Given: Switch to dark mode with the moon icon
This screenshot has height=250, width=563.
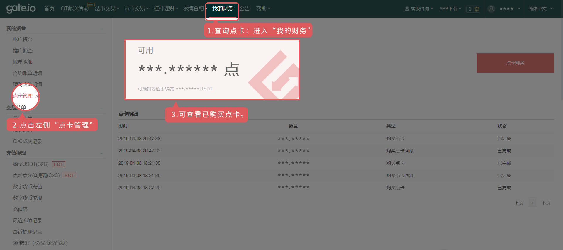Looking at the screenshot, I should coord(469,9).
